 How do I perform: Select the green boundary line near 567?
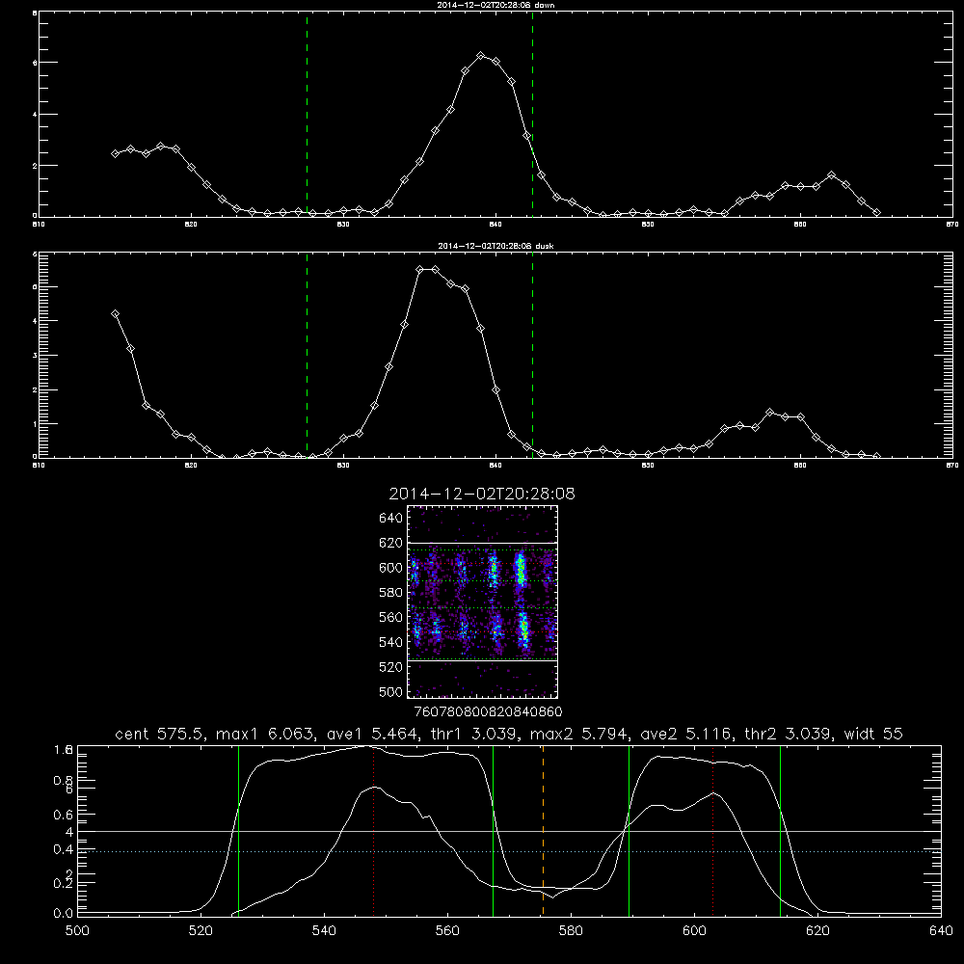pos(493,830)
